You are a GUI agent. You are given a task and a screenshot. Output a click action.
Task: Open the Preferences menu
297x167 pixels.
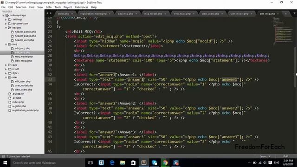point(81,7)
